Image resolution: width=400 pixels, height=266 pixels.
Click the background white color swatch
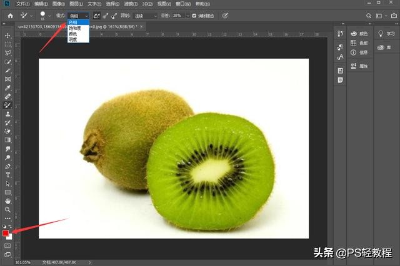(10, 237)
